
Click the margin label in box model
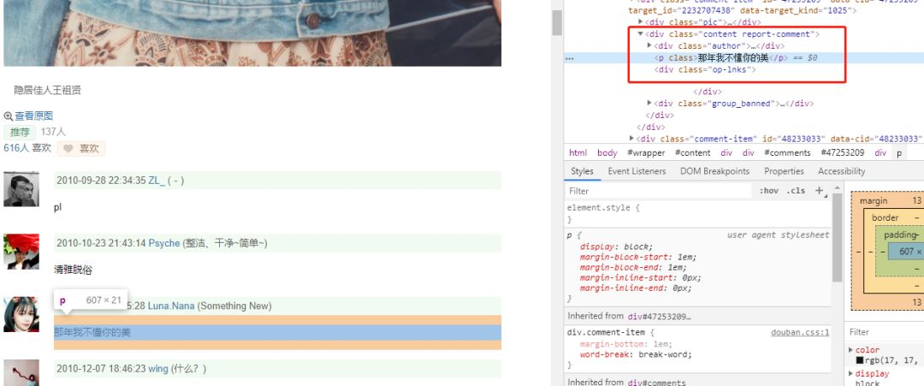pos(874,201)
